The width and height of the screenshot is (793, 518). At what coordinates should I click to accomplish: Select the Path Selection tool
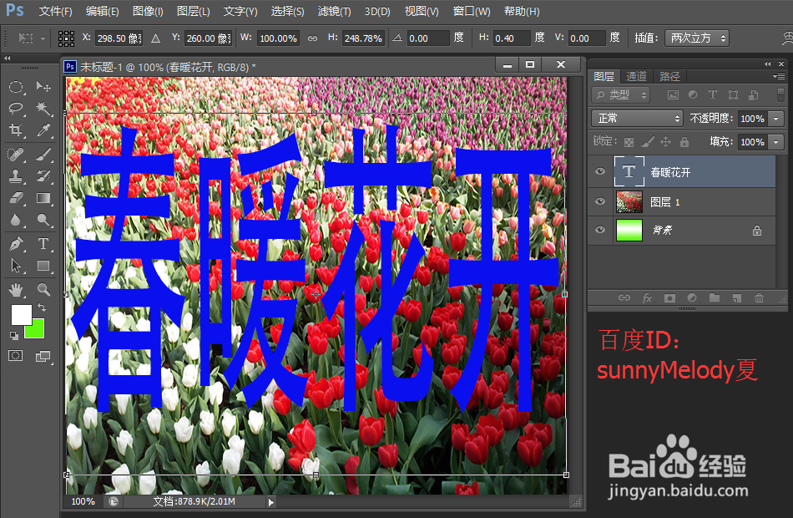click(16, 266)
